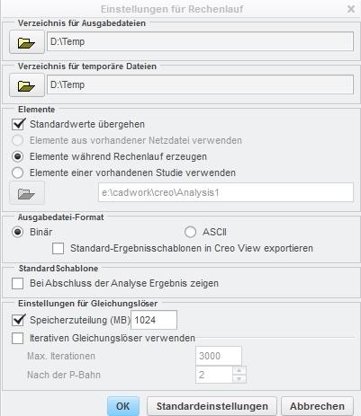
Task: Toggle Speicherzuteilung (MB) checkbox
Action: (18, 320)
